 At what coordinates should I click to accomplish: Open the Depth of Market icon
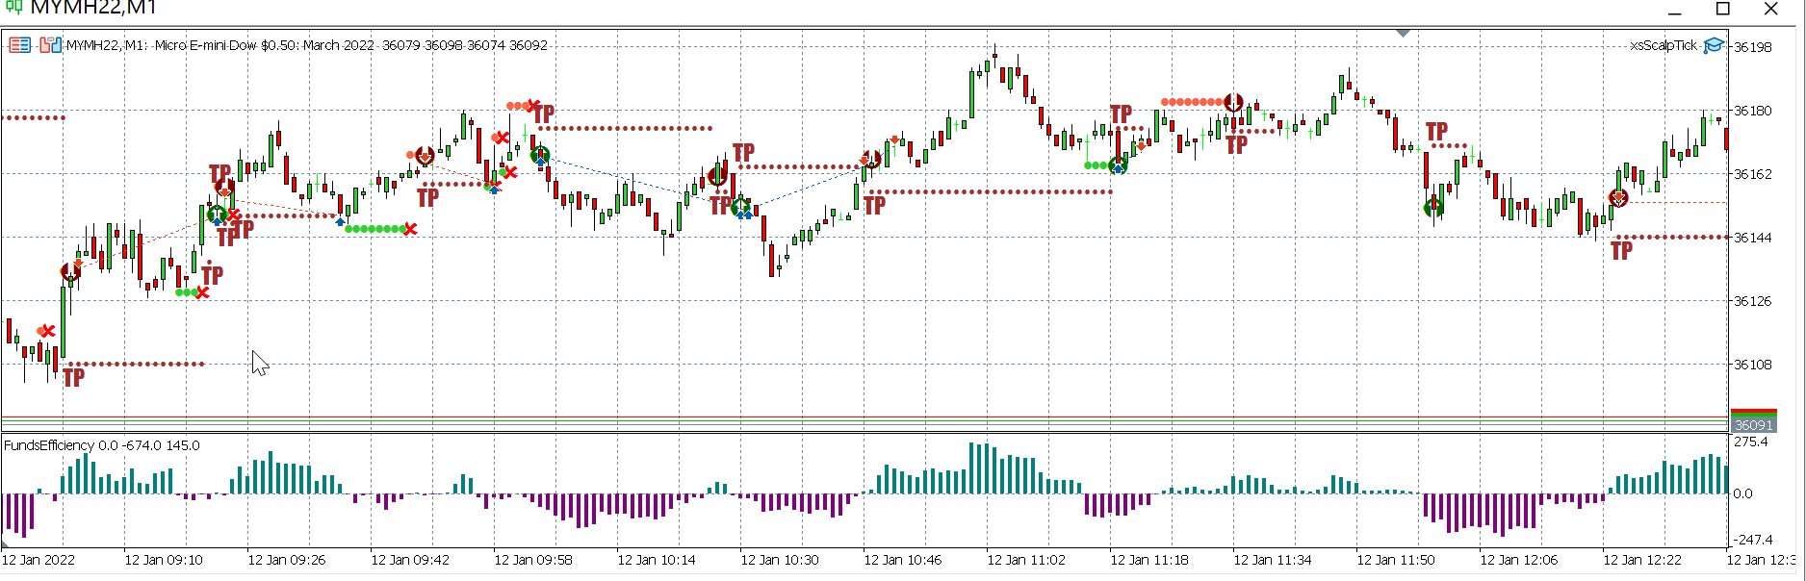click(x=51, y=45)
